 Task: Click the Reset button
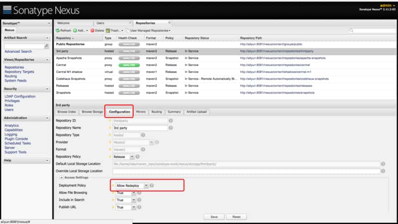pos(236,217)
